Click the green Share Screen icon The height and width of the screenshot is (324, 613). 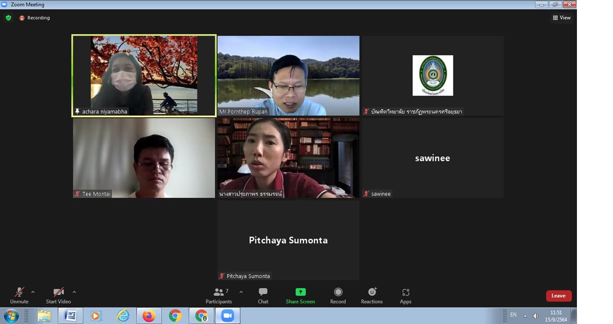click(300, 292)
